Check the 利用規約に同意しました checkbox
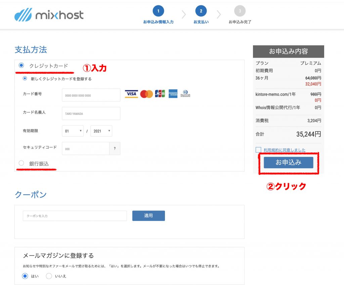344x285 pixels. click(258, 150)
